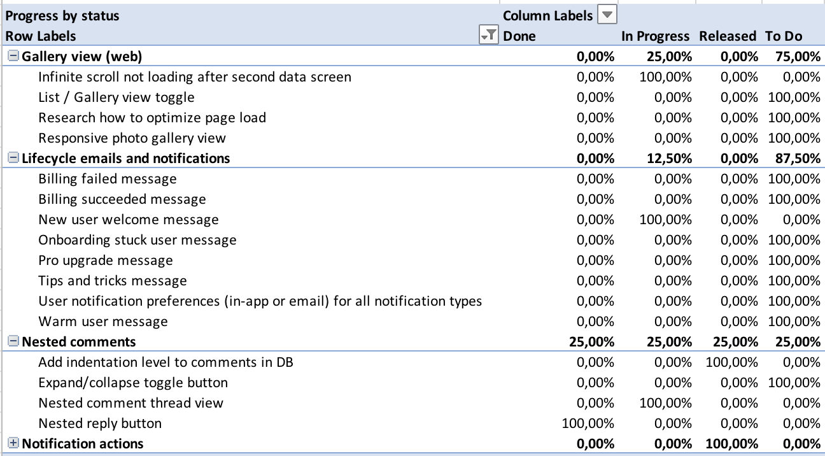Expand the Notification actions group

13,444
